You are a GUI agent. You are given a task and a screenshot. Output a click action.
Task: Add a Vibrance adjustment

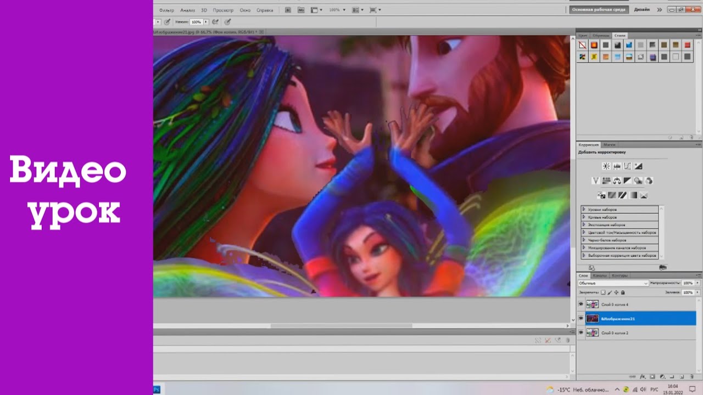click(x=595, y=180)
